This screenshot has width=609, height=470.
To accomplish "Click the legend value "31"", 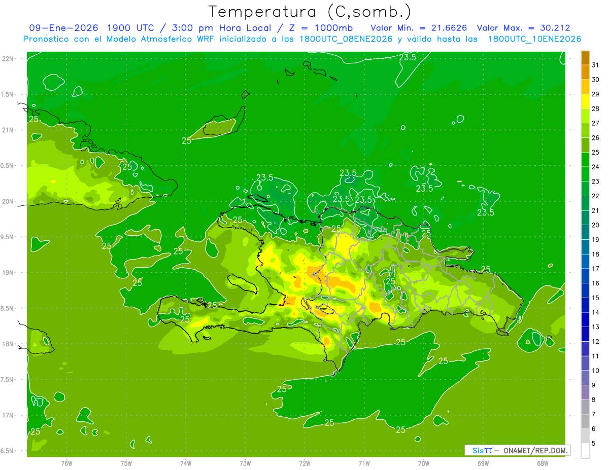I will click(x=596, y=65).
